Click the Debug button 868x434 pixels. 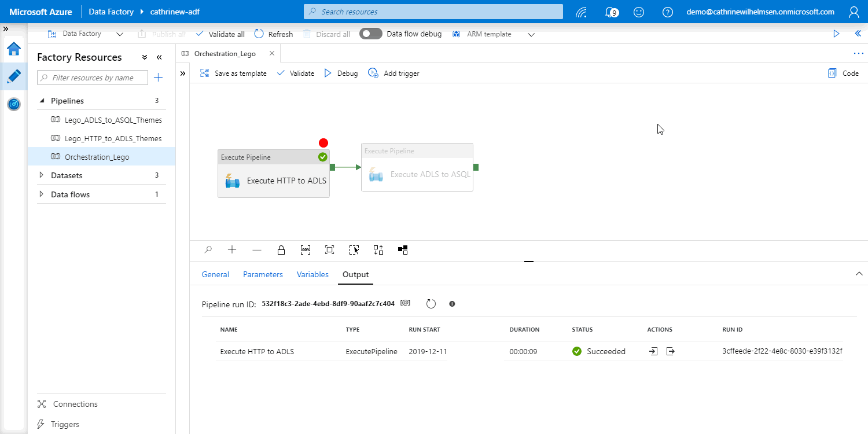341,73
